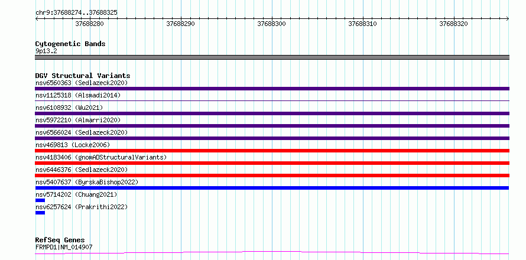526x260 pixels.
Task: Open variant nsv5714202 (Chuang2021) label
Action: click(76, 194)
